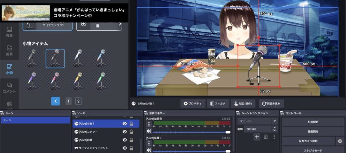Click the previous page chevron button
Screen dimensions: 346x153
(56, 101)
